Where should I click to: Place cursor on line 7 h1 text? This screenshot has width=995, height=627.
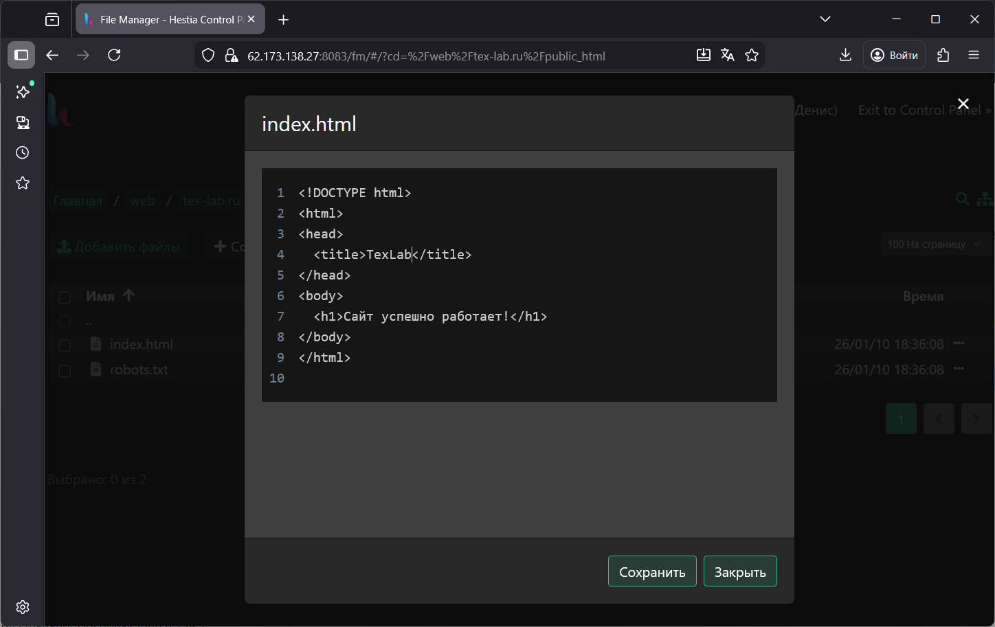[x=426, y=317]
